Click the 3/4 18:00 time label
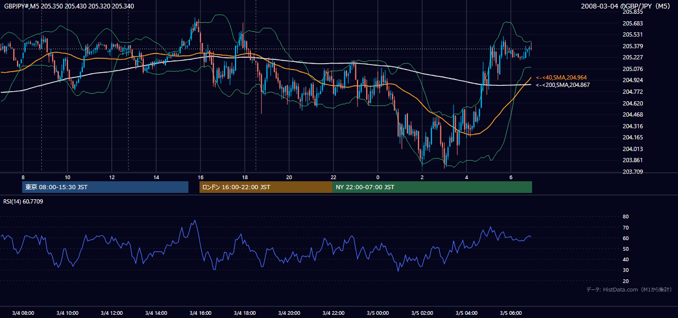This screenshot has width=678, height=318. click(x=245, y=313)
